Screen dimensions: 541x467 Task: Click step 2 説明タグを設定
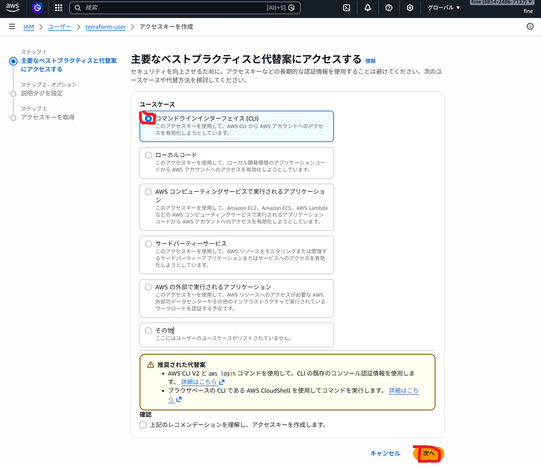(42, 93)
